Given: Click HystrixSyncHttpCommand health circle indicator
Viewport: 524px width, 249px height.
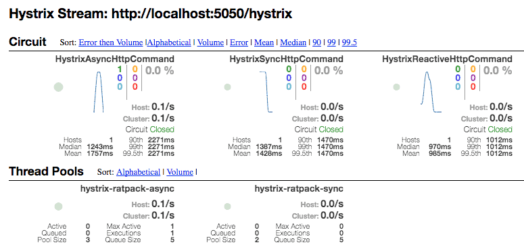Looking at the screenshot, I should (228, 87).
